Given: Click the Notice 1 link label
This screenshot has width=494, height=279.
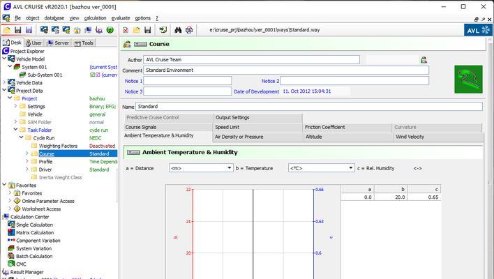Looking at the screenshot, I should click(x=133, y=81).
